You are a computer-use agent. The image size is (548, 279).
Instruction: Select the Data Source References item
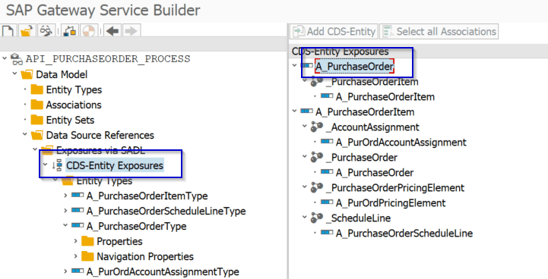coord(100,135)
